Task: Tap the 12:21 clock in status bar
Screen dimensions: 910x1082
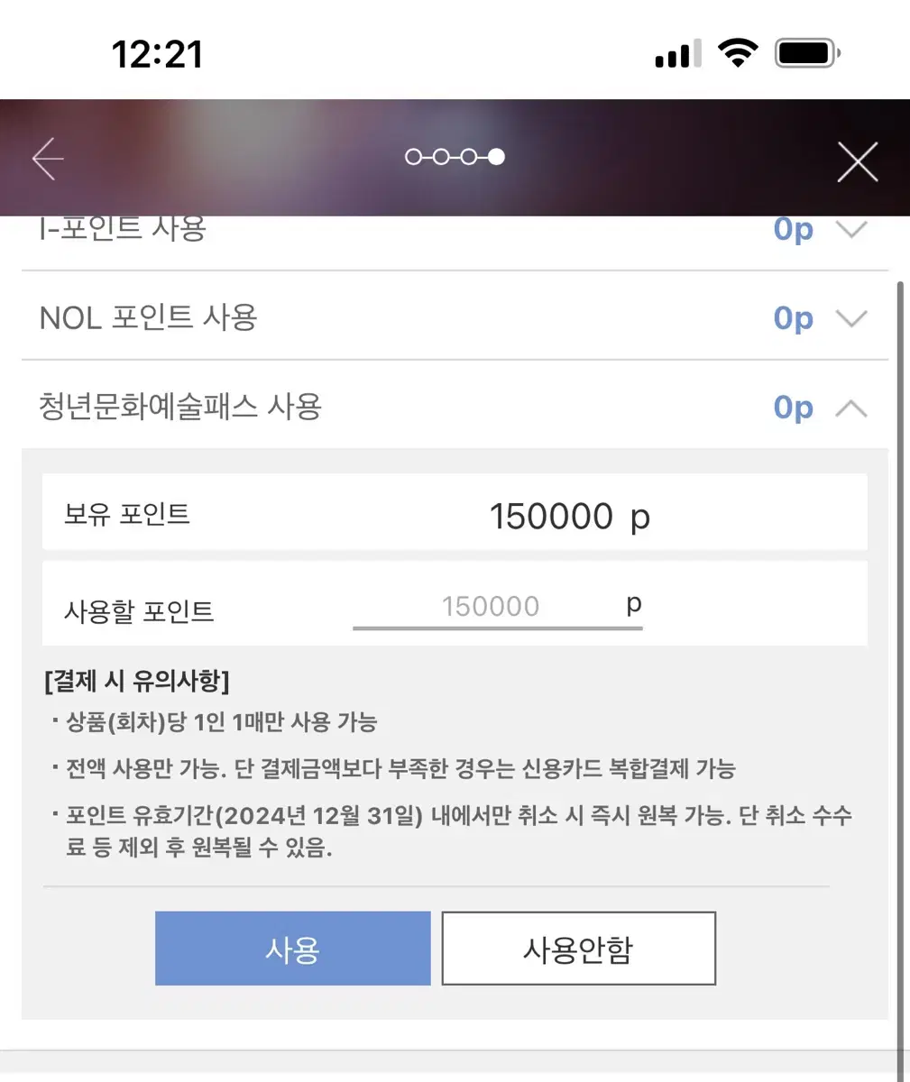Action: (157, 54)
